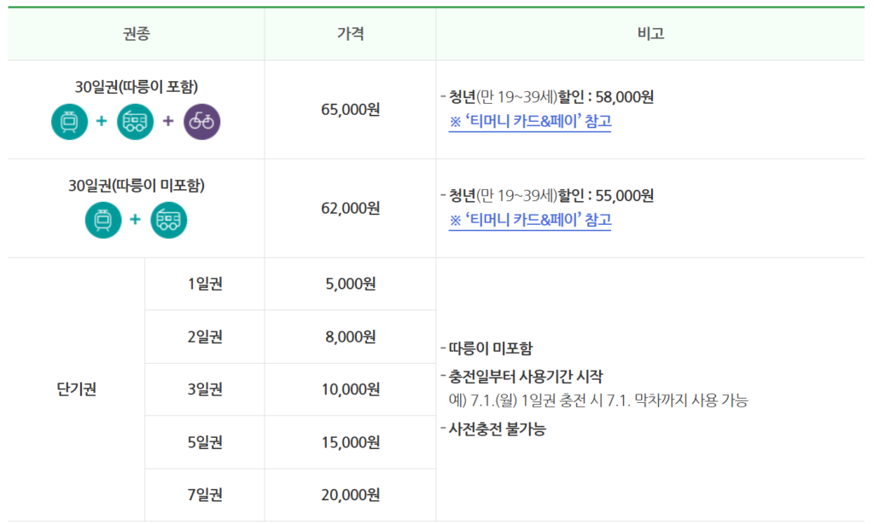Click the 20,000원 price for 7일권
Screen dimensions: 874x524
[x=350, y=495]
